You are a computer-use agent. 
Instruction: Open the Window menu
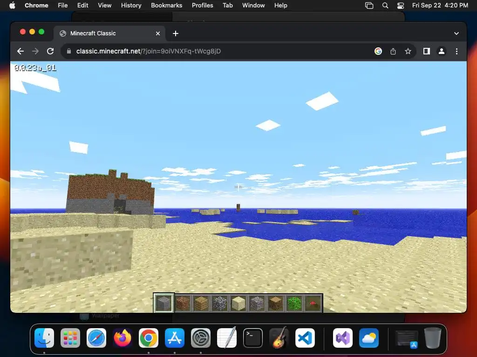pos(253,6)
